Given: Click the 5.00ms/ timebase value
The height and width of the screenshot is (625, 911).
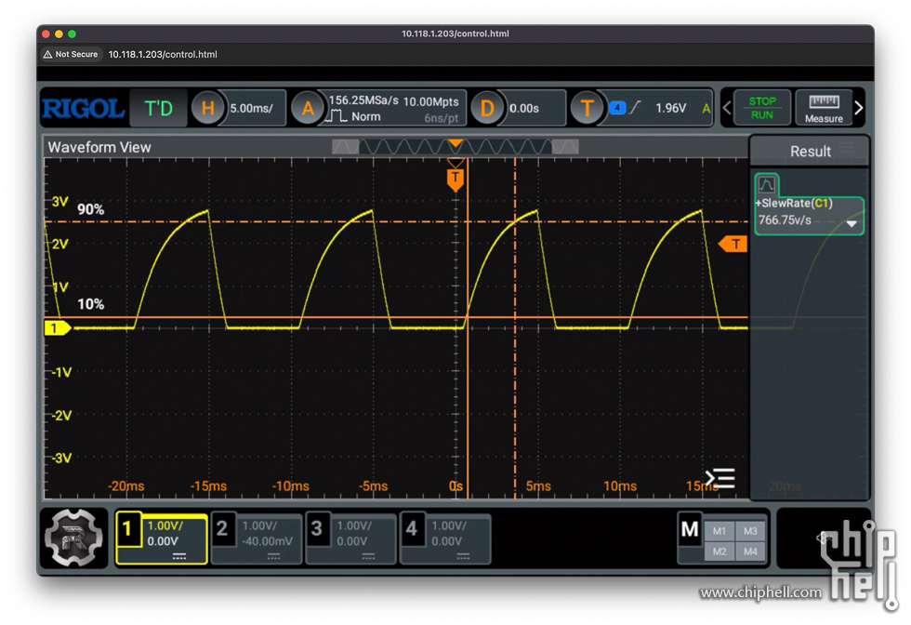Looking at the screenshot, I should pos(251,108).
